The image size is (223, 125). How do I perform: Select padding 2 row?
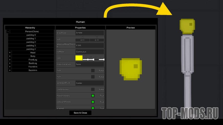[x=31, y=42]
